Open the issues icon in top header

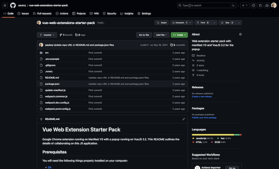click(254, 5)
